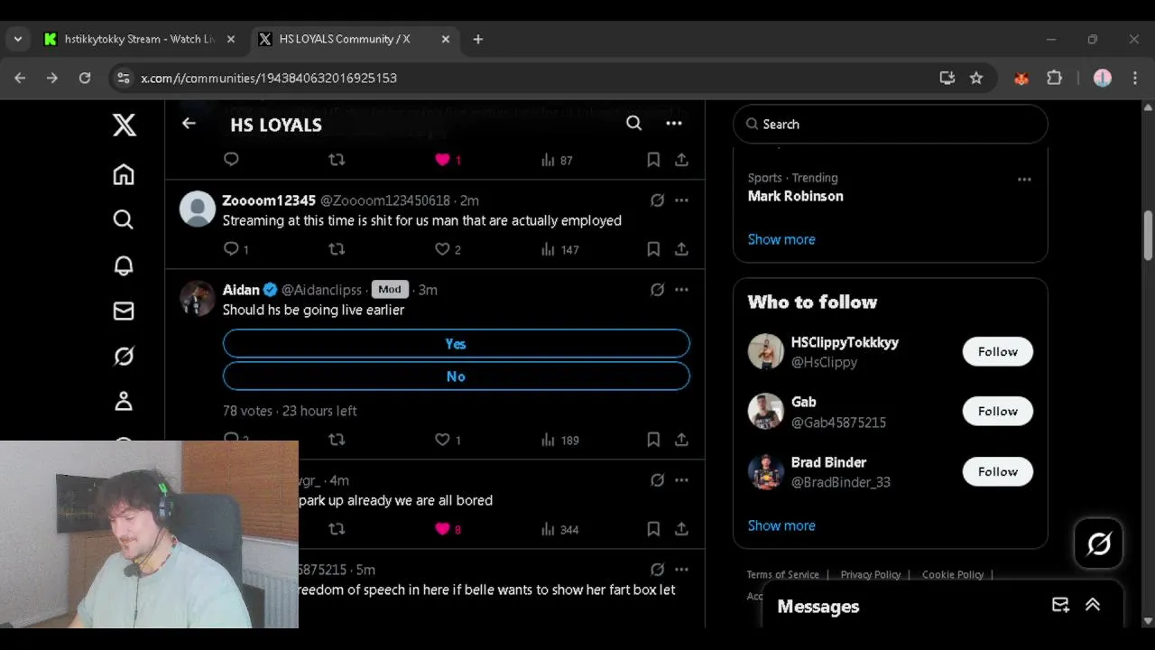Vote Yes in Aidan's poll
This screenshot has width=1155, height=650.
click(457, 344)
